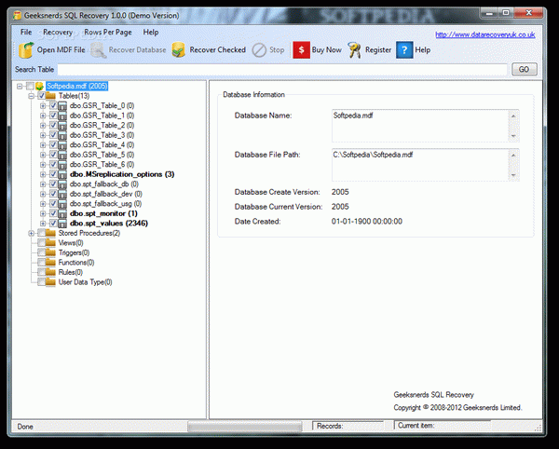
Task: Select the dbo.spt_values table icon
Action: [62, 224]
